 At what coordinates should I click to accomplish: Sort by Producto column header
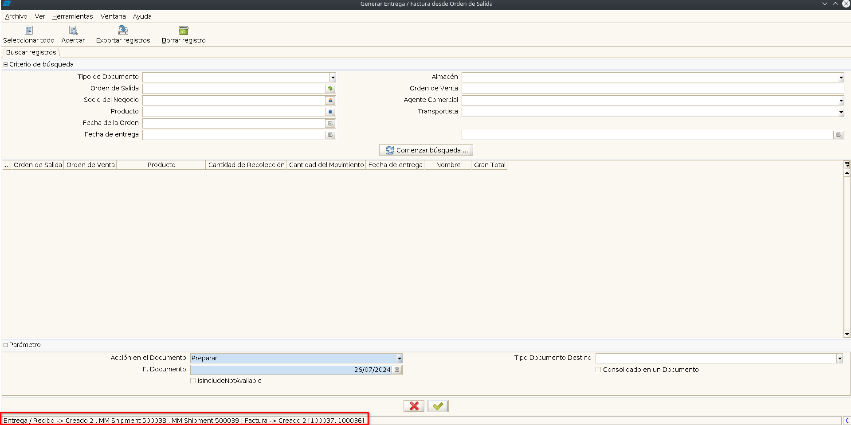click(161, 165)
